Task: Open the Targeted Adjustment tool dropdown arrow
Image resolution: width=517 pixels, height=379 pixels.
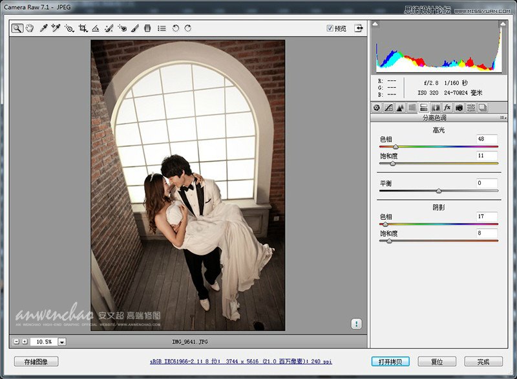Action: (73, 32)
